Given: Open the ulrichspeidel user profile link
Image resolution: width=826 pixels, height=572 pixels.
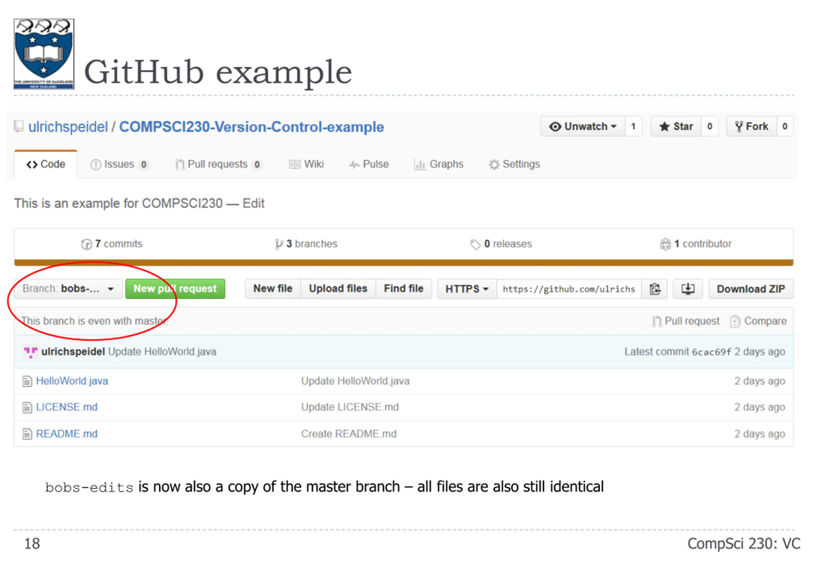Looking at the screenshot, I should coord(68,127).
